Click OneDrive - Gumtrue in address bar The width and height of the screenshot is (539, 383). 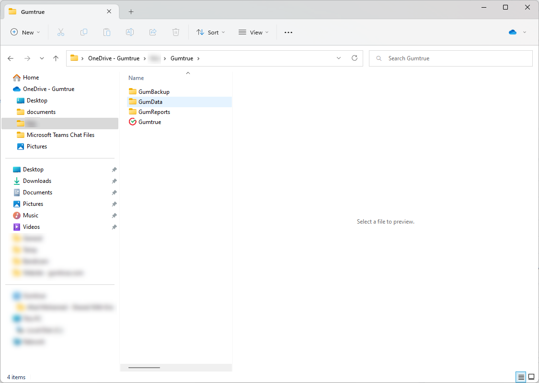pos(114,58)
